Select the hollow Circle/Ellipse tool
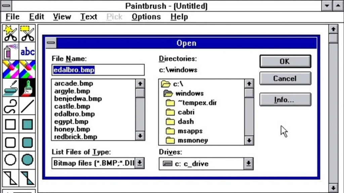This screenshot has height=193, width=344. coord(10,160)
